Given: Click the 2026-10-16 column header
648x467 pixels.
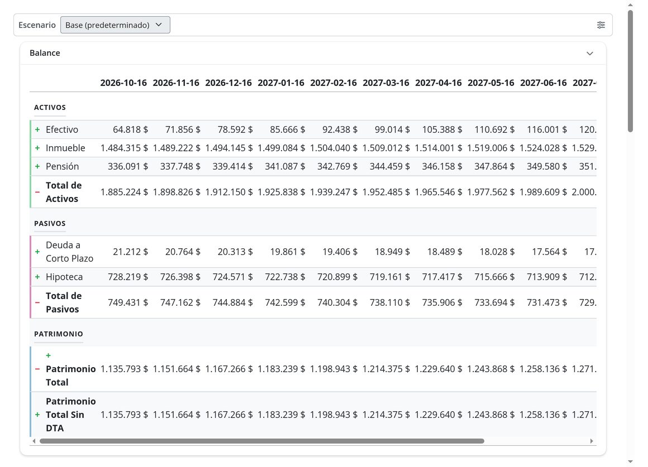Looking at the screenshot, I should (x=123, y=83).
